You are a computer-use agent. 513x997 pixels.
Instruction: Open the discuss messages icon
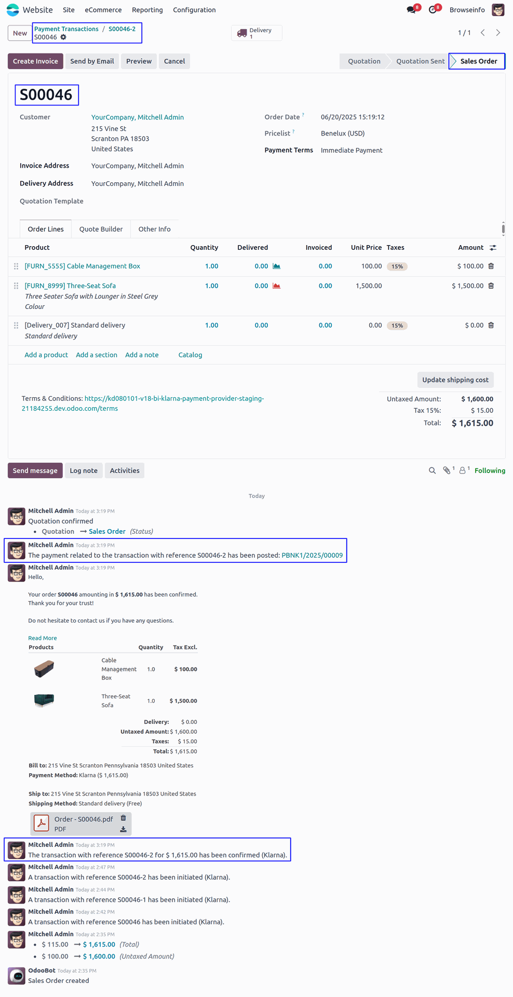(x=412, y=10)
